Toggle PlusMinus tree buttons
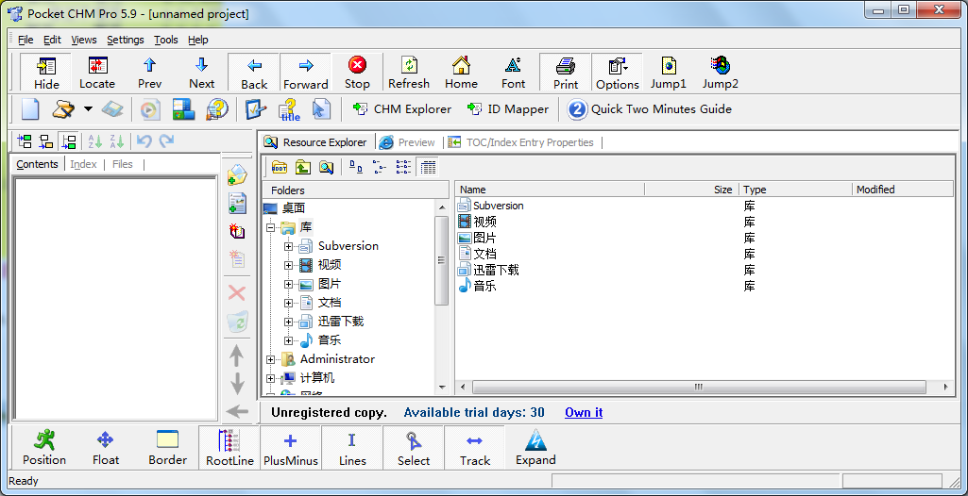This screenshot has height=496, width=968. coord(290,449)
